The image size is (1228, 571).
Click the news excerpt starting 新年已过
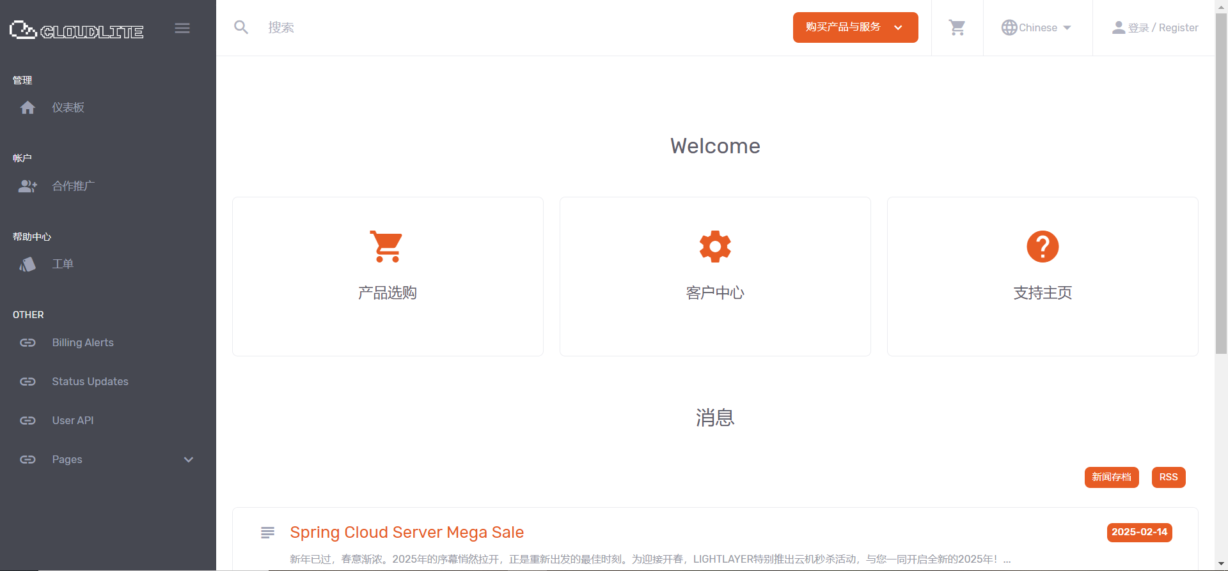coord(650,560)
